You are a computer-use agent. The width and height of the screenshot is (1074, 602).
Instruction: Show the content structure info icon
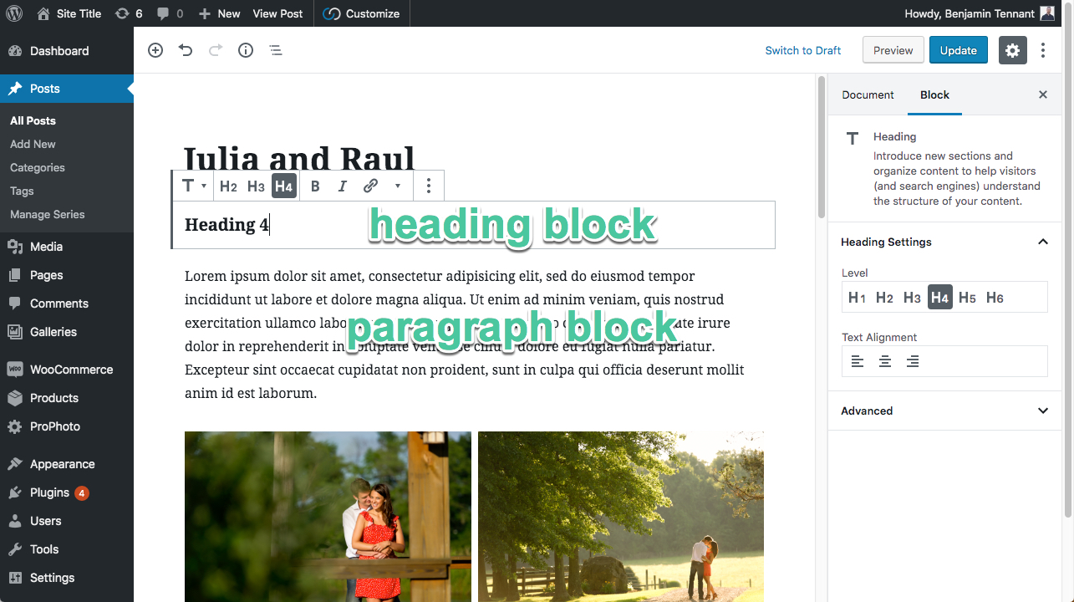(x=246, y=50)
